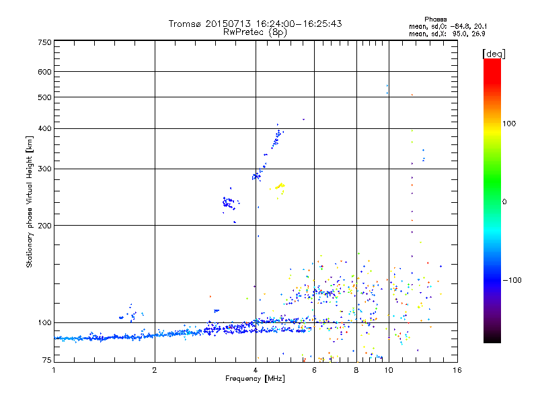Click the x-axis tick label '10'
The image size is (538, 403).
pos(389,370)
